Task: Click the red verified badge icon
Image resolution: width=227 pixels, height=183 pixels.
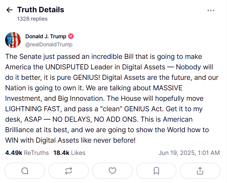Action: [x=71, y=36]
